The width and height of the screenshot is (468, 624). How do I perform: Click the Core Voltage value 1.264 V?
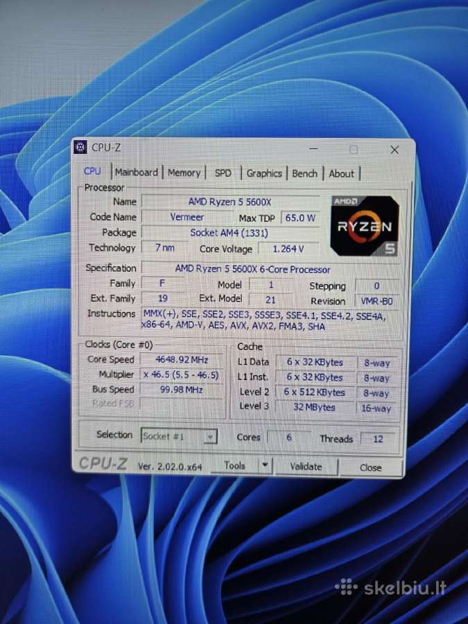288,249
